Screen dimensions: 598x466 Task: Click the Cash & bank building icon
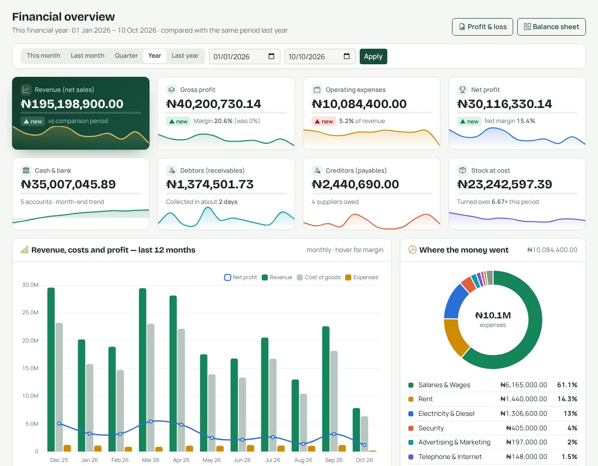click(x=26, y=170)
